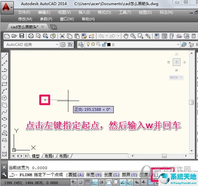The image size is (198, 186).
Task: Toggle 3D Object Snap in status bar
Action: [x=115, y=182]
